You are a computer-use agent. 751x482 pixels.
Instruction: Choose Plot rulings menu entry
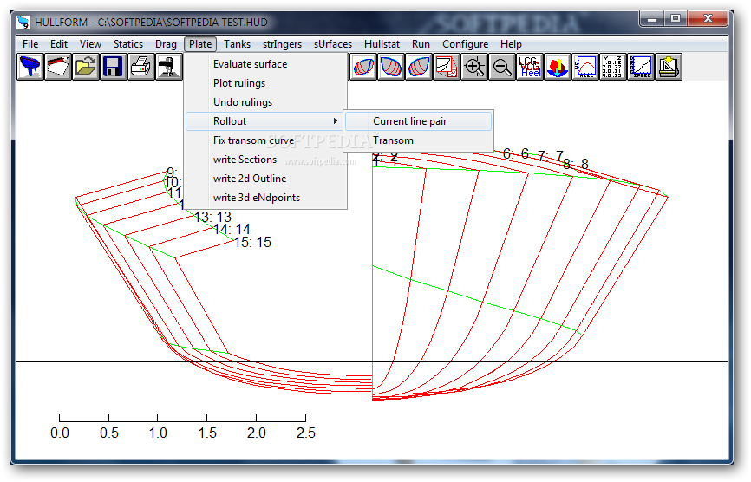[266, 83]
